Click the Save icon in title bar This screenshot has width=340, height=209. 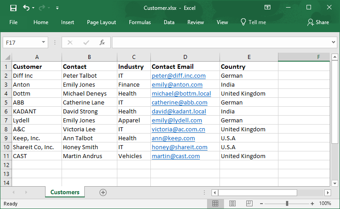click(13, 8)
